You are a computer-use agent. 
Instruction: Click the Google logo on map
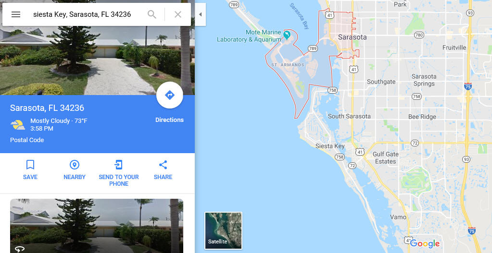[x=425, y=243]
